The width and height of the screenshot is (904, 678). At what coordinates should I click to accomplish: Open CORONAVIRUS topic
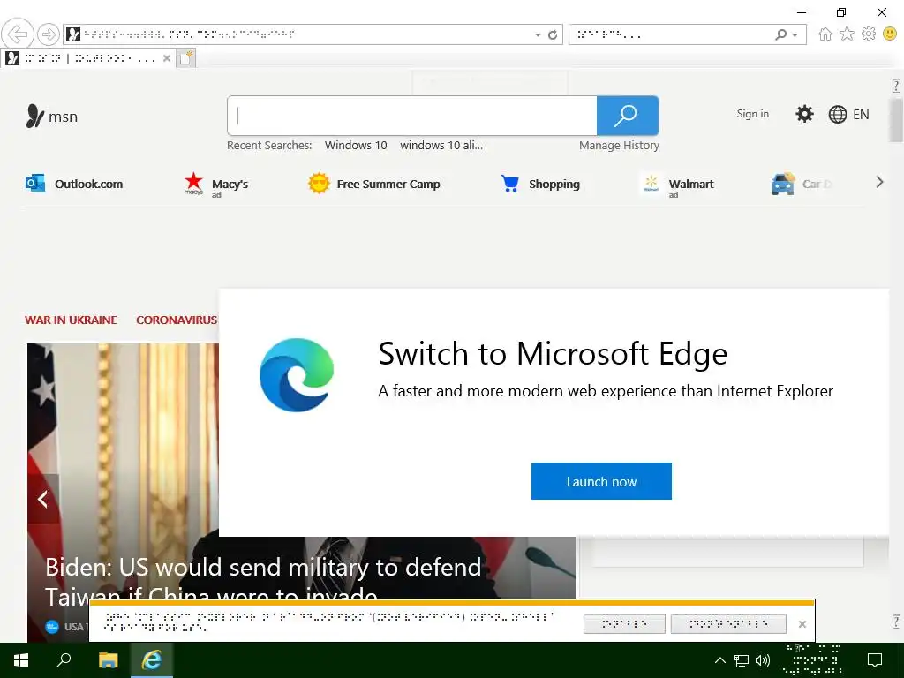[177, 320]
